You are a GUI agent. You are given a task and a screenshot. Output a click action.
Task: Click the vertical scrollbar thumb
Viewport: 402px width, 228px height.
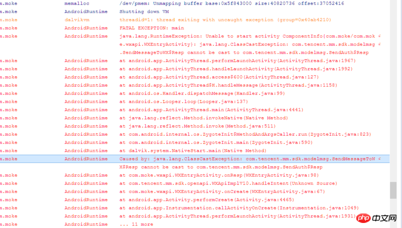(393, 190)
